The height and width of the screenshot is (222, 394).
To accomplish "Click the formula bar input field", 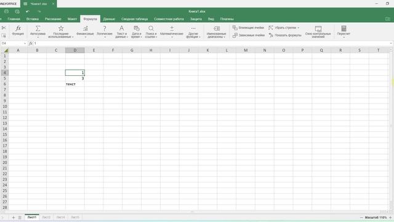I will (211, 43).
